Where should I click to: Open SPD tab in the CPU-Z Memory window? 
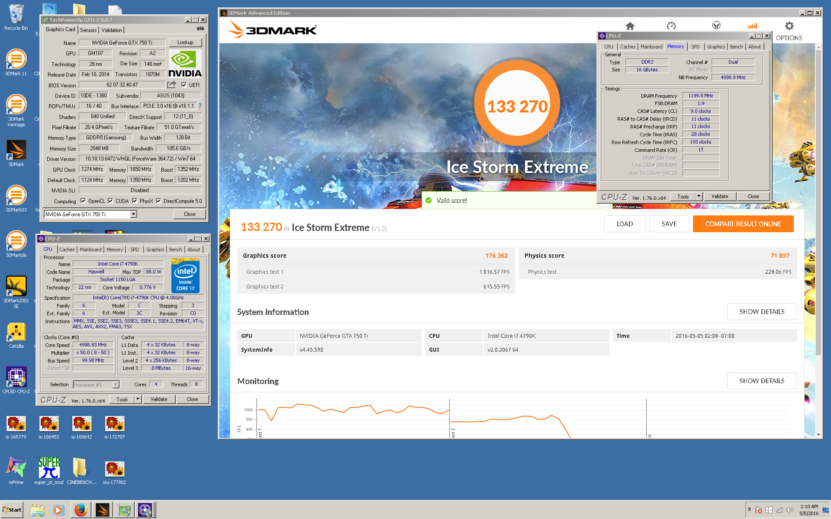click(695, 47)
